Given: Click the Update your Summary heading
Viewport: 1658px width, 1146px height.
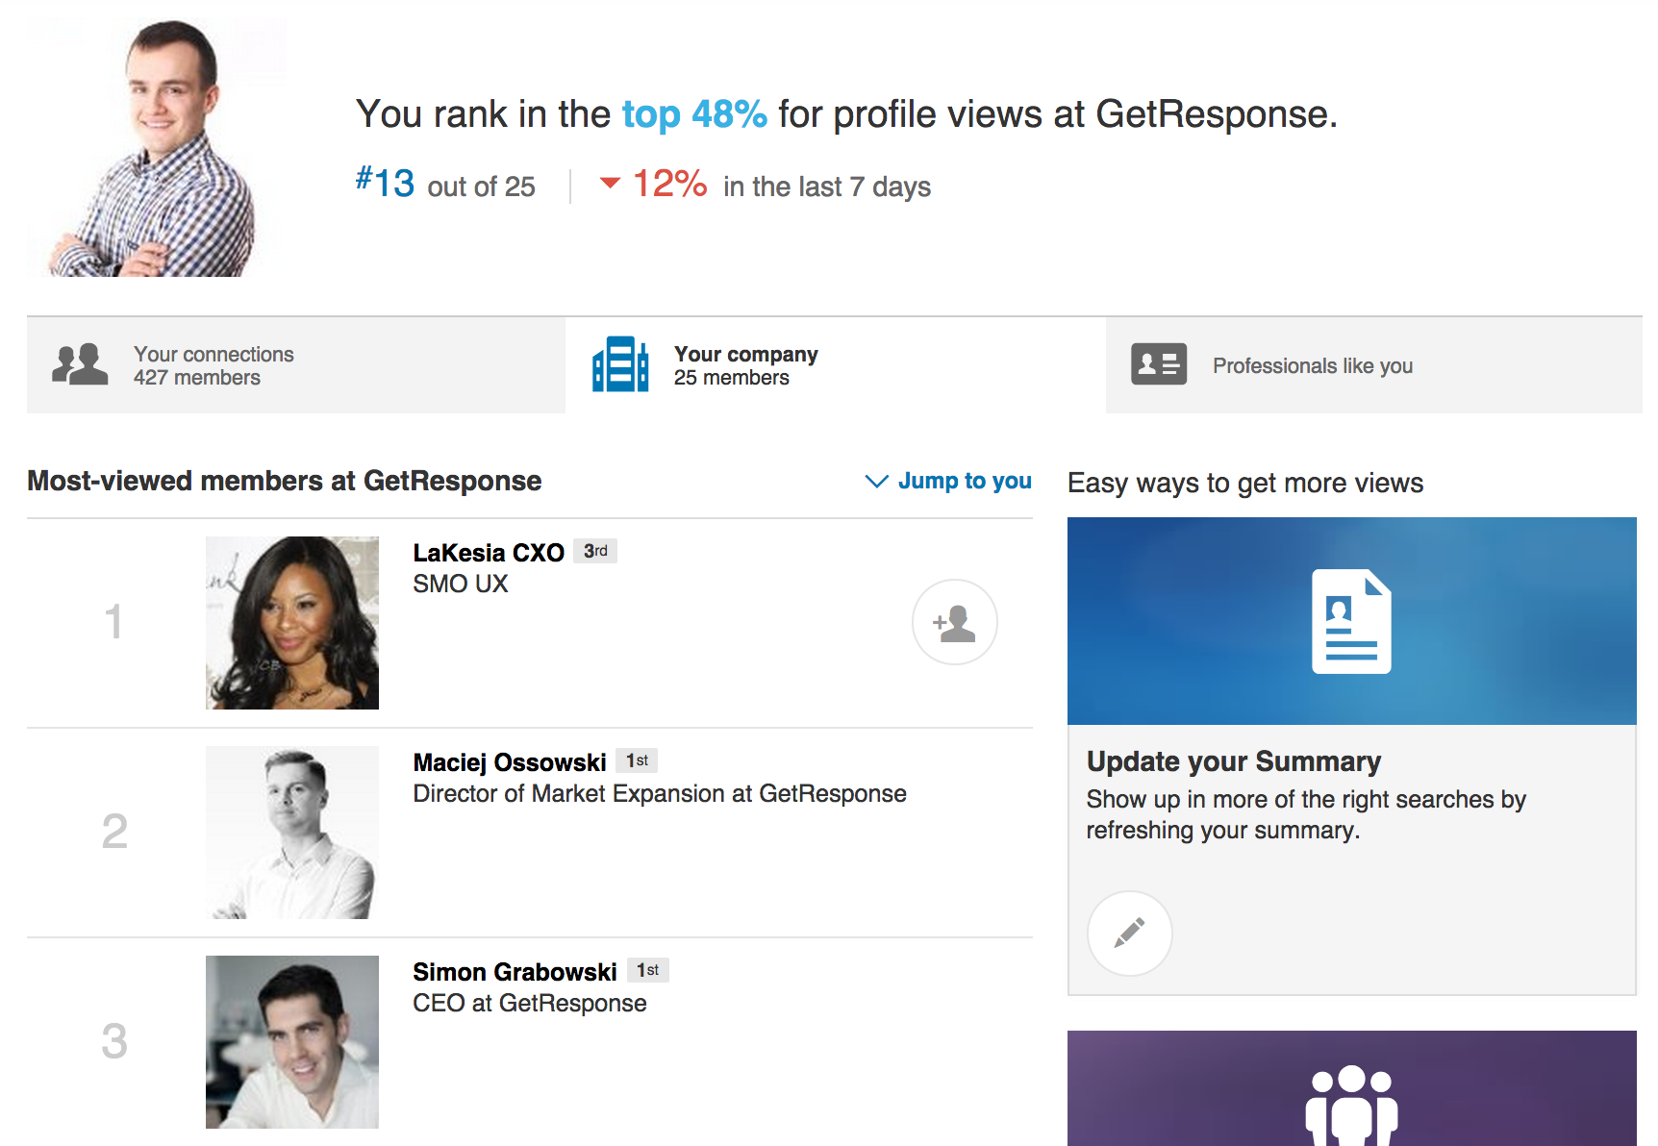Looking at the screenshot, I should coord(1234,761).
